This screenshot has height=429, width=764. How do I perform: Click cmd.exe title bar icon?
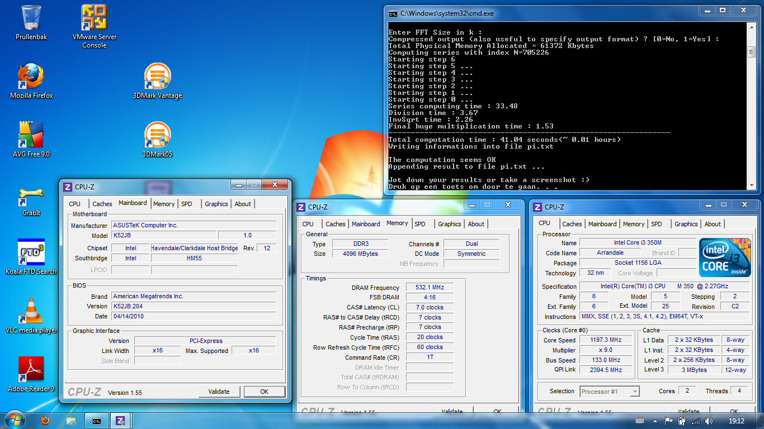click(x=393, y=13)
